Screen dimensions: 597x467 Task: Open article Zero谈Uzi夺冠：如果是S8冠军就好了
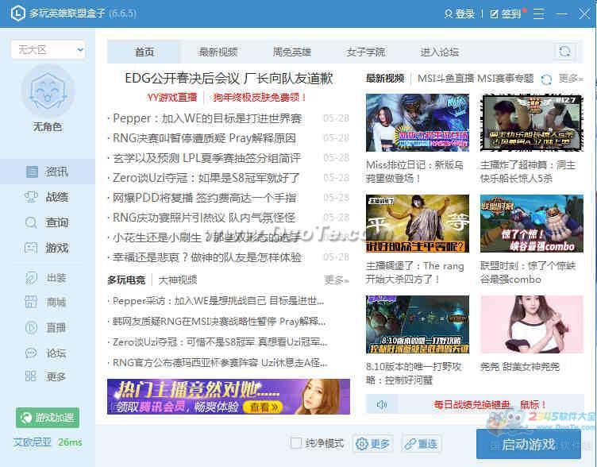point(206,178)
